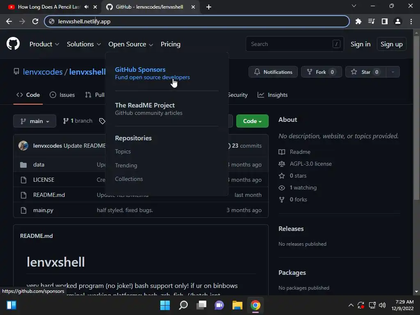Switch to the Issues tab
The image size is (420, 315).
click(x=62, y=95)
